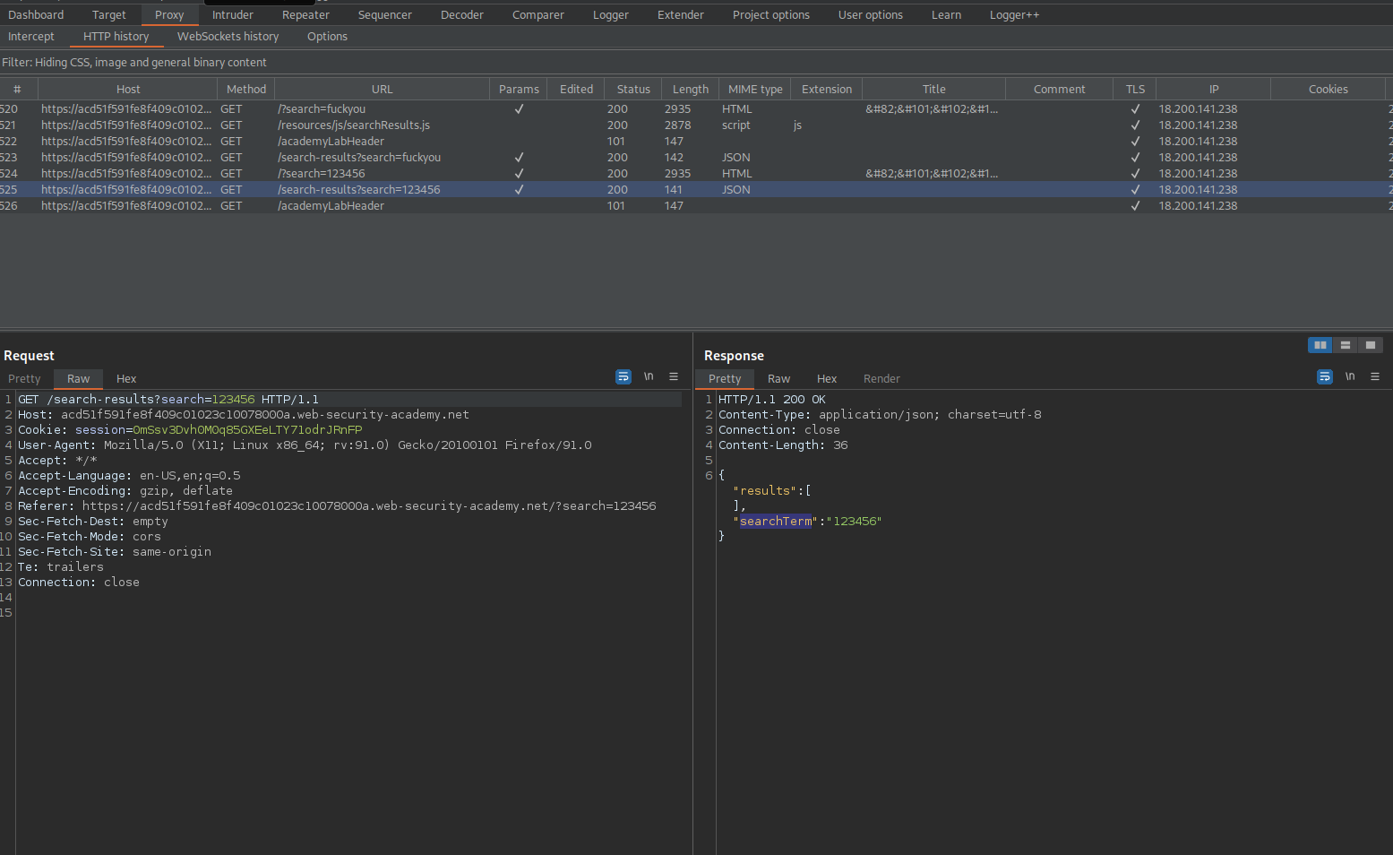1393x855 pixels.
Task: Open Project options tab
Action: [x=771, y=15]
